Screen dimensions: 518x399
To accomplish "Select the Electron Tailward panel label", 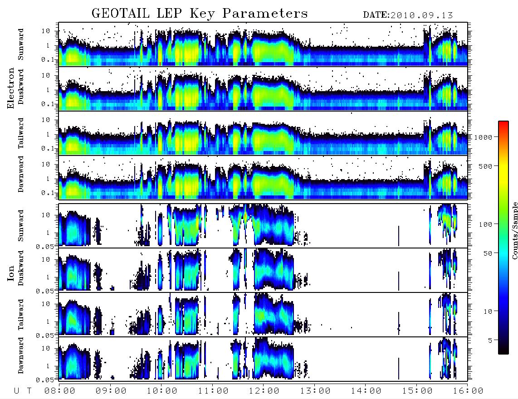I will [21, 133].
